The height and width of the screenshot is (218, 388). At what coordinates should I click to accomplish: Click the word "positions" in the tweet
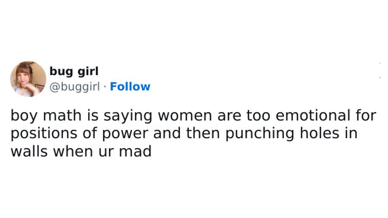pos(44,134)
